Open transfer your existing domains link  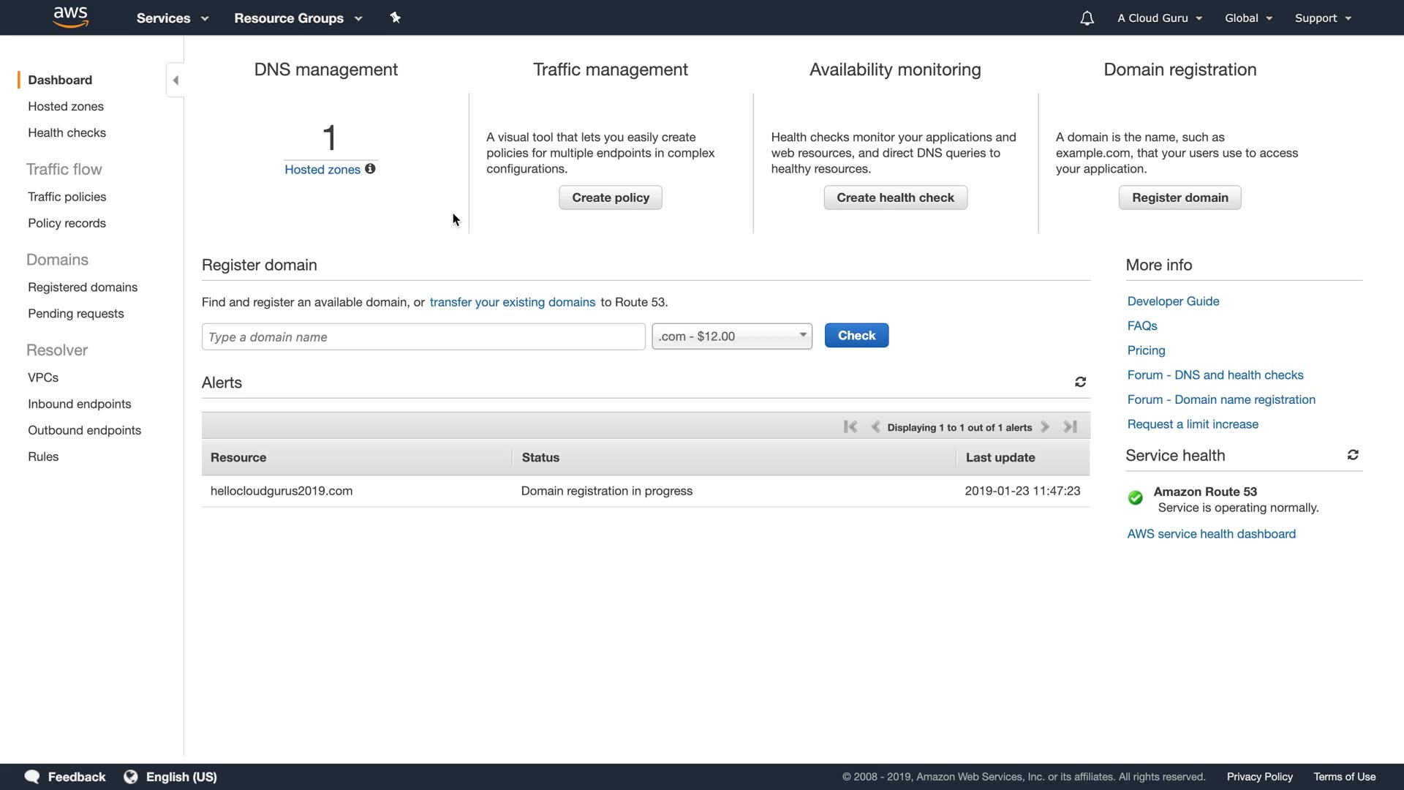click(512, 302)
